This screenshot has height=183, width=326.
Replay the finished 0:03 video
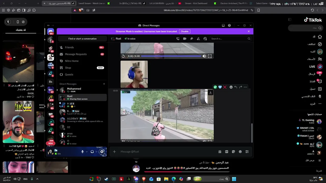click(x=123, y=56)
